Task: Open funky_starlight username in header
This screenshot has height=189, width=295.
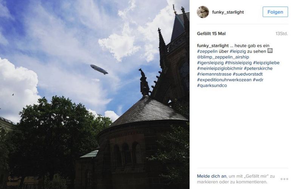Action: (x=228, y=12)
